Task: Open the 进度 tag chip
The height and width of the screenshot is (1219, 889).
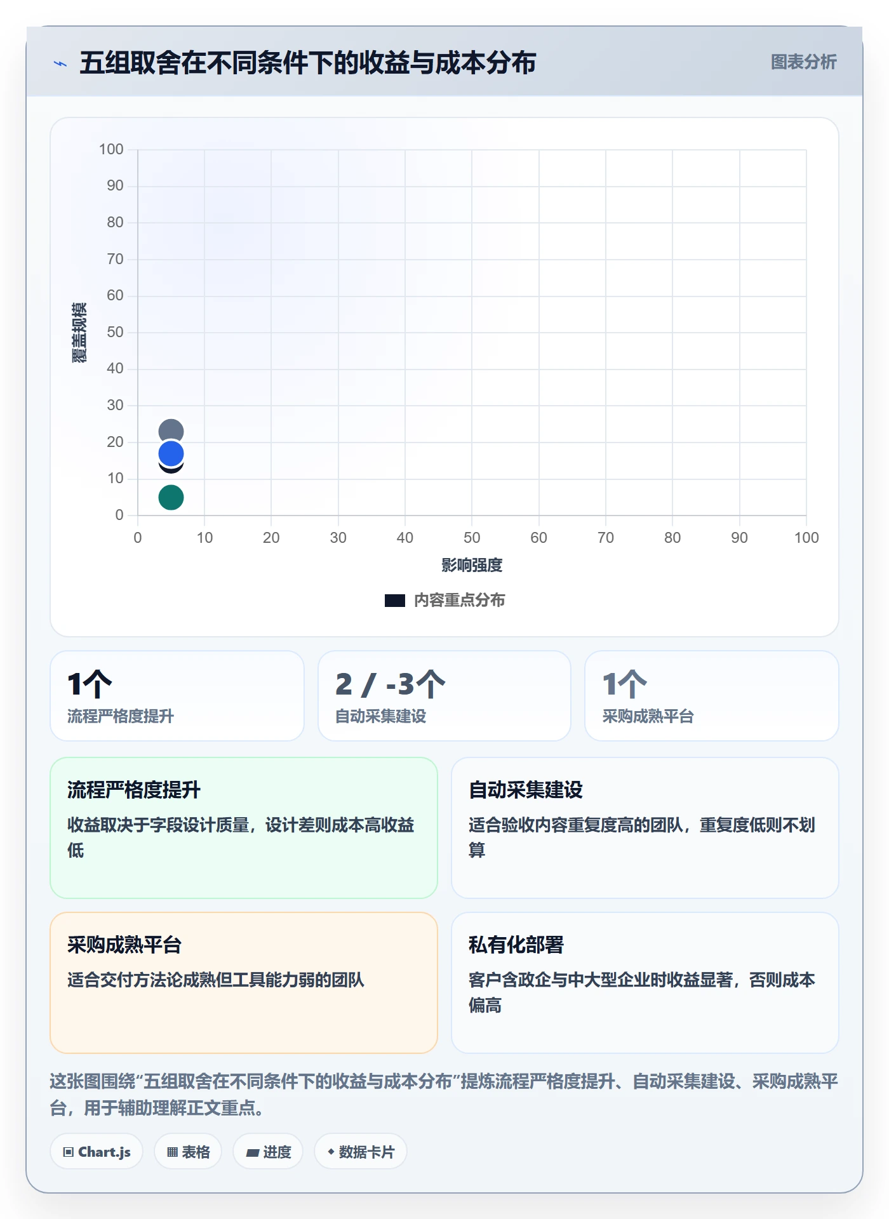Action: pyautogui.click(x=268, y=1152)
